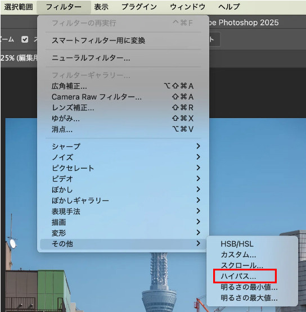Choose 明るさの最大値... filter
Image resolution: width=306 pixels, height=312 pixels.
click(x=252, y=298)
